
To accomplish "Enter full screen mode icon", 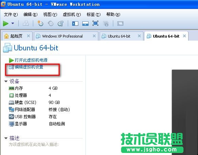I will [x=96, y=23].
